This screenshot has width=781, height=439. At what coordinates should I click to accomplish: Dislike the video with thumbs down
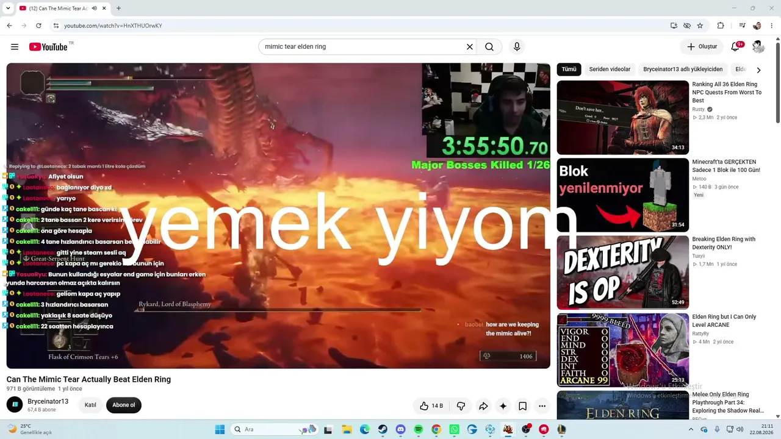tap(461, 405)
